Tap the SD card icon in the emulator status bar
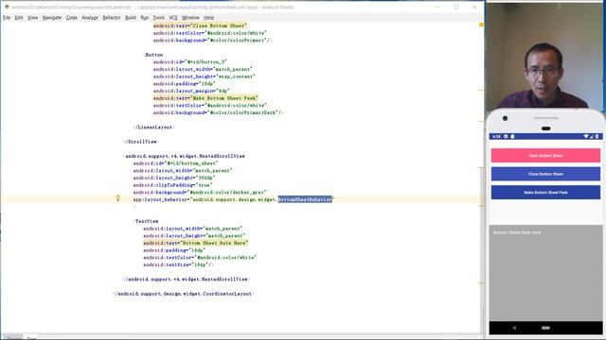This screenshot has width=606, height=340. pos(512,136)
